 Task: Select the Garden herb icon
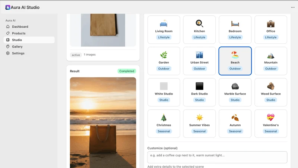coord(164,55)
